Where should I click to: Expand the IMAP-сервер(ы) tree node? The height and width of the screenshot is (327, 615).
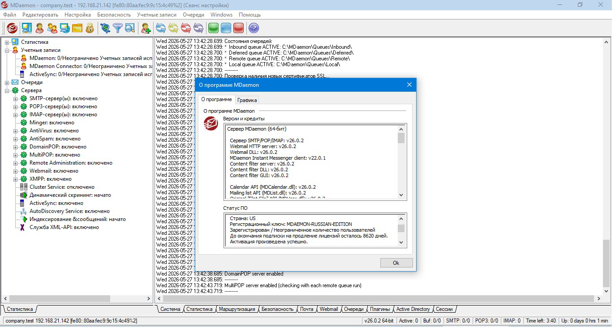point(16,115)
